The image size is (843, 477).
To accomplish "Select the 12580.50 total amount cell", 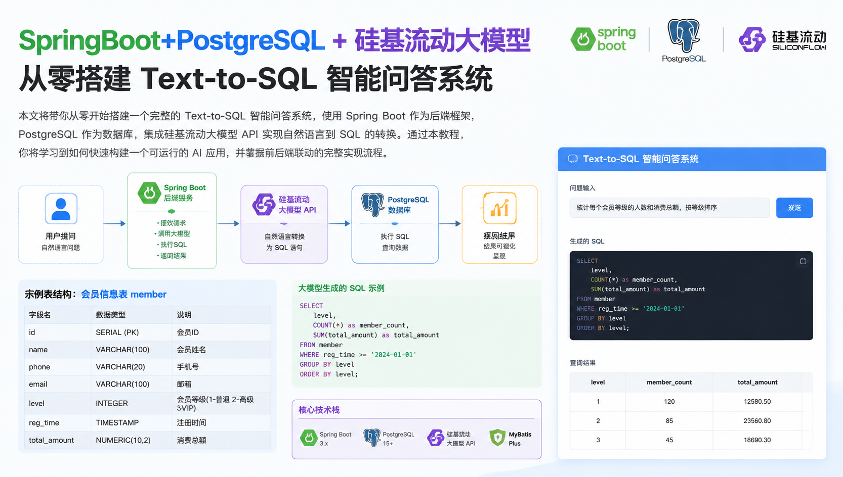I will (x=757, y=402).
